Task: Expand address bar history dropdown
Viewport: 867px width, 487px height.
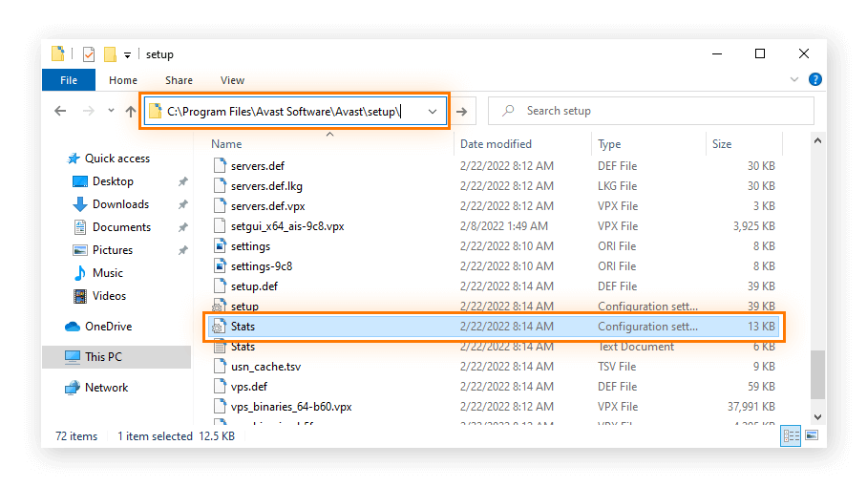Action: point(433,111)
